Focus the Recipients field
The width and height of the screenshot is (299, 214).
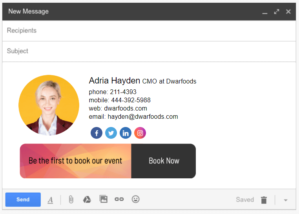tap(149, 31)
